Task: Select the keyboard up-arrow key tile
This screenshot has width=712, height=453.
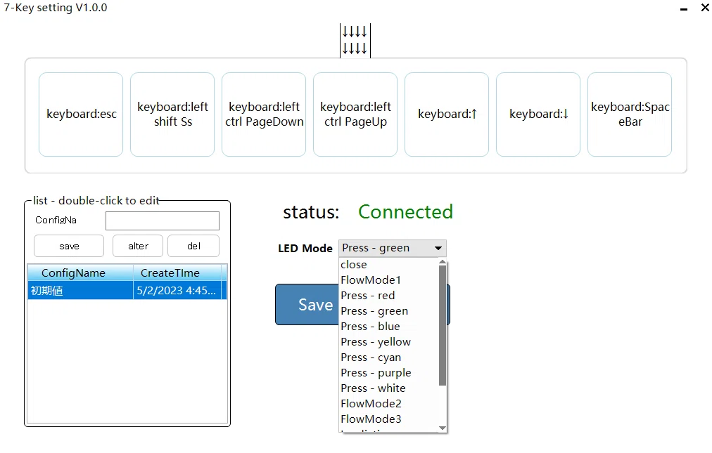Action: [447, 114]
